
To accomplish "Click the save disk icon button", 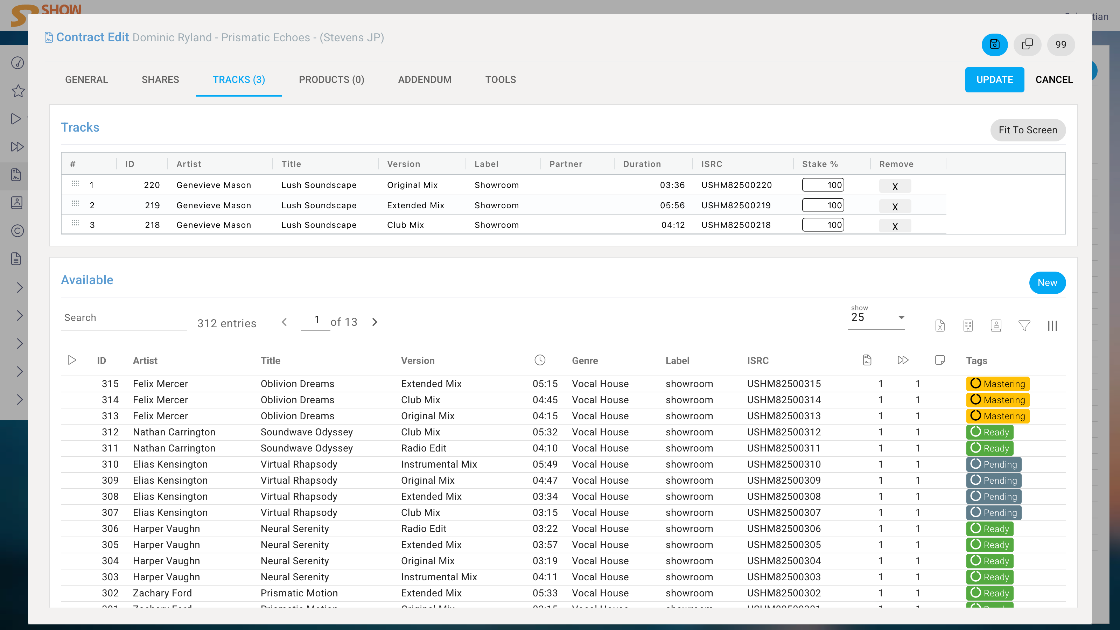I will pos(994,44).
